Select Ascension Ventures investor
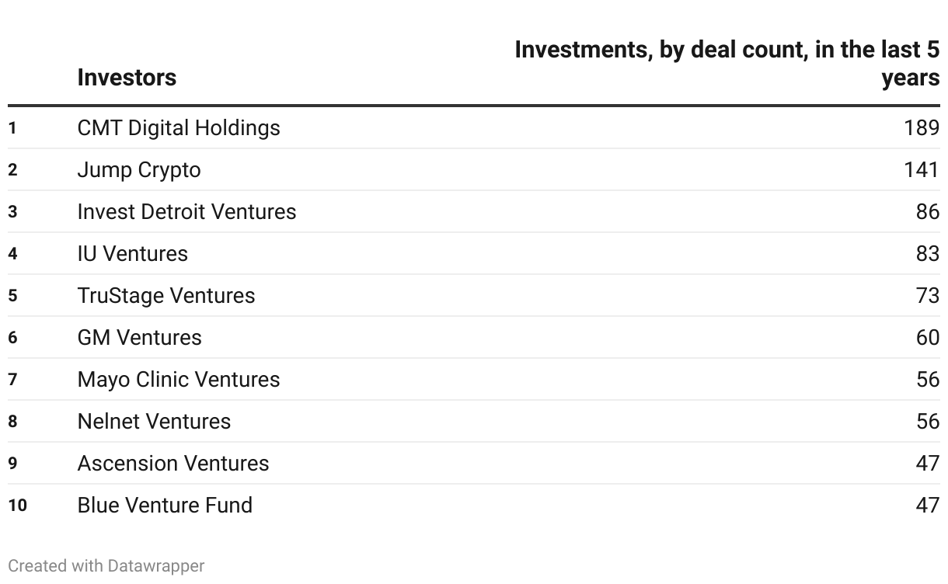 point(173,463)
